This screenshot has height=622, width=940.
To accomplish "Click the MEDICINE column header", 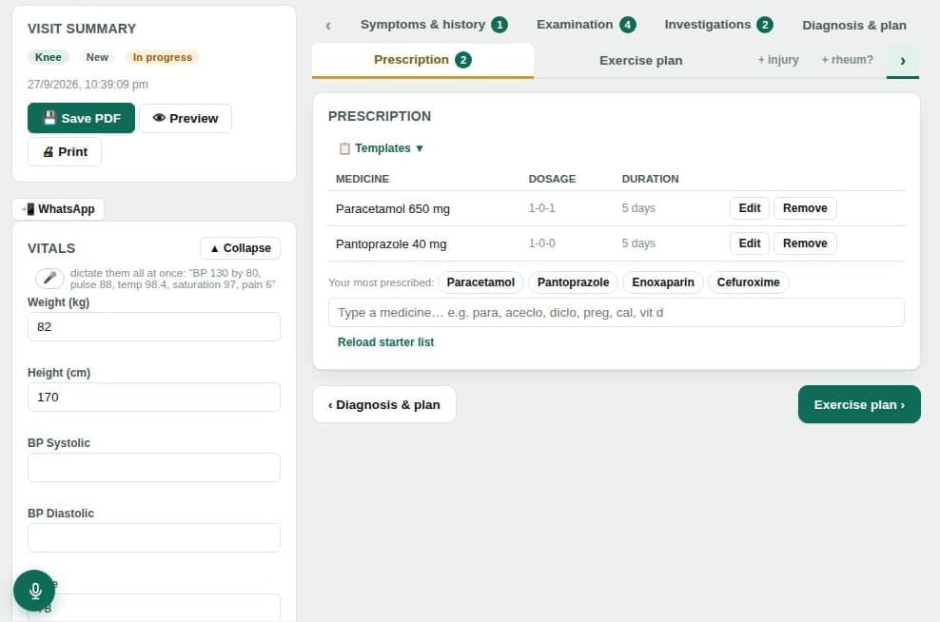I will tap(362, 179).
